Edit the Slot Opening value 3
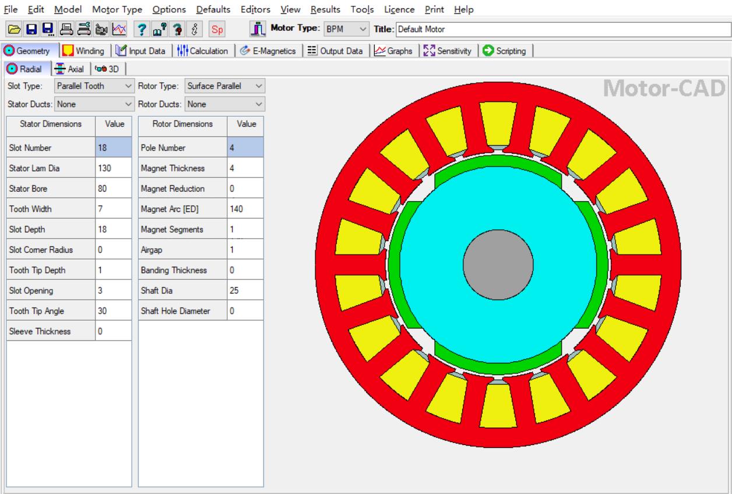 coord(113,290)
